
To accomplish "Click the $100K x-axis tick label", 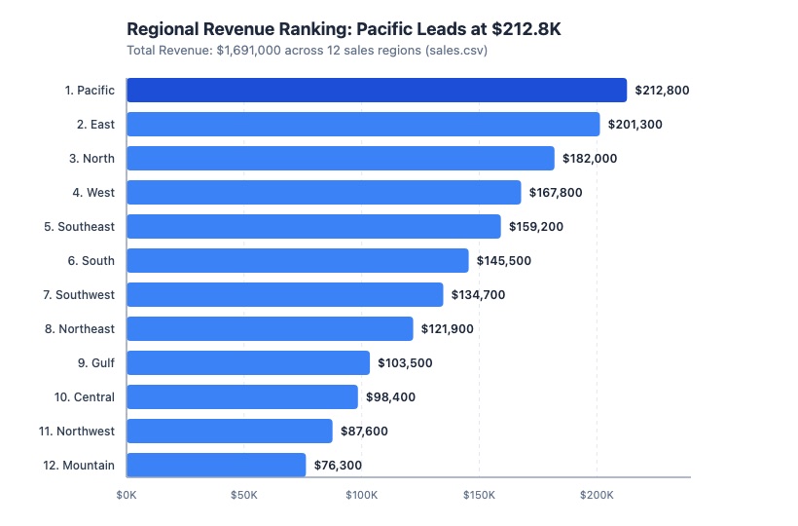I will (362, 495).
